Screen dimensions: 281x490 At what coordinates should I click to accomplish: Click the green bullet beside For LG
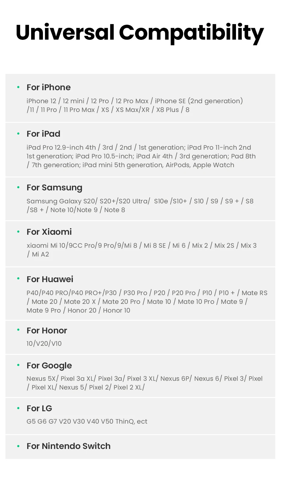click(x=18, y=408)
